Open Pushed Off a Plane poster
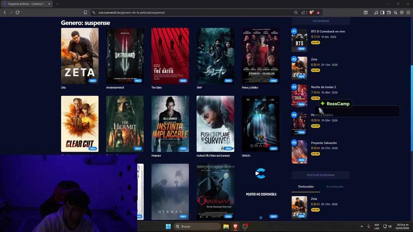 (x=215, y=124)
